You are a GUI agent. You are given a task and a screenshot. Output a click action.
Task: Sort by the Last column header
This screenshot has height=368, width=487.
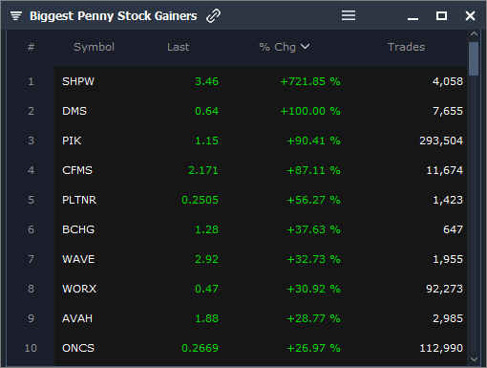pos(178,47)
